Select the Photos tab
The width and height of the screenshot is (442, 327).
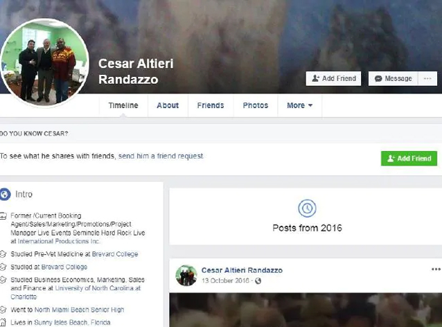(256, 105)
